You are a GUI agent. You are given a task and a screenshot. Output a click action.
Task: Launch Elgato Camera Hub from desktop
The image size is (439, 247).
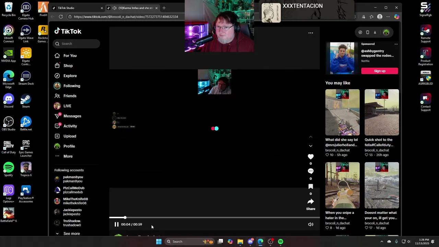tap(26, 11)
